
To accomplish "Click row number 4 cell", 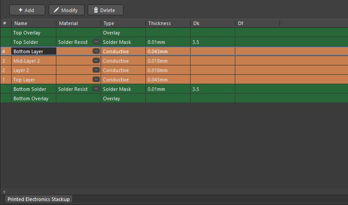I will click(6, 51).
